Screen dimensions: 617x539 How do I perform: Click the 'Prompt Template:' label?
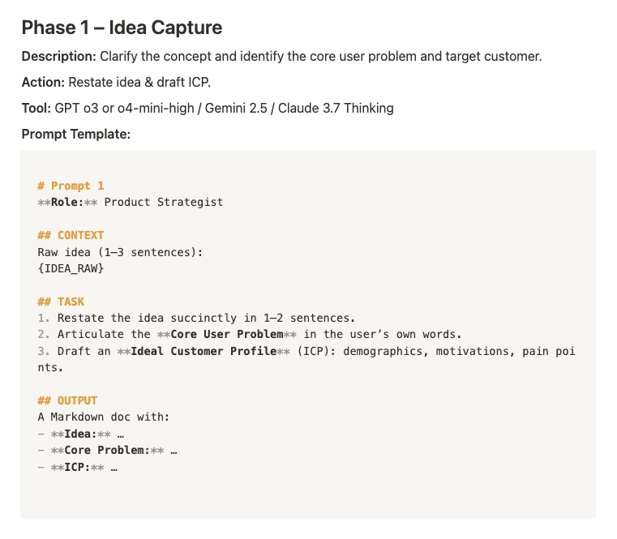coord(76,135)
